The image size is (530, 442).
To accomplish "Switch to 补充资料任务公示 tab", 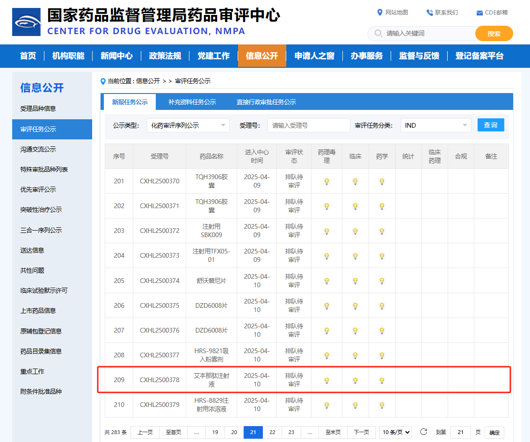I will point(192,101).
